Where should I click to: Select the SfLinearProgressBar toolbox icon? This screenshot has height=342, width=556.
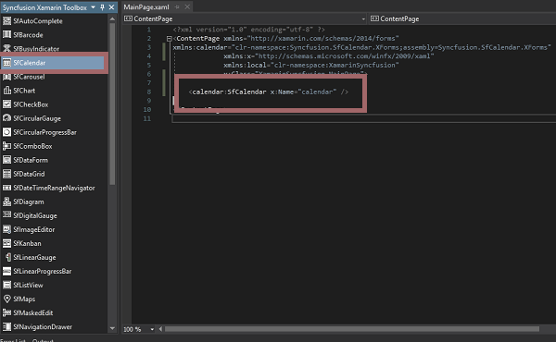tap(6, 271)
